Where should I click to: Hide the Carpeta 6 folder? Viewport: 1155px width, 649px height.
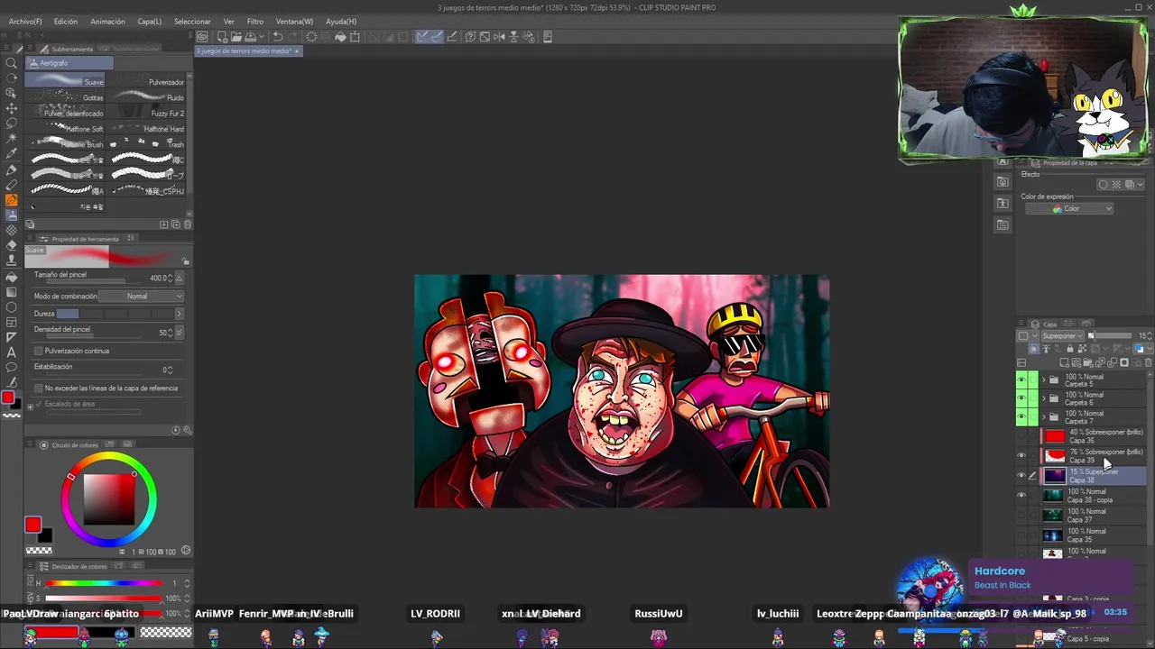pos(1021,398)
